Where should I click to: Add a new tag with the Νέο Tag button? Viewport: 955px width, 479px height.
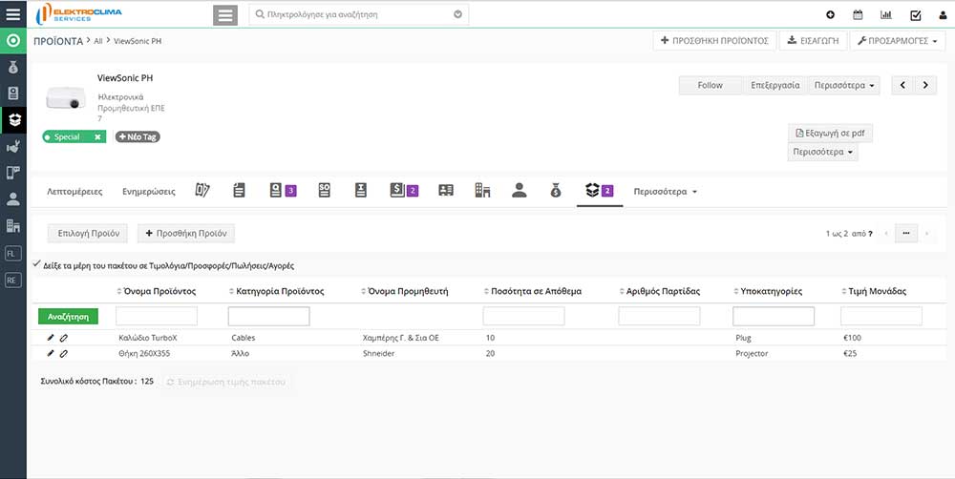point(138,137)
